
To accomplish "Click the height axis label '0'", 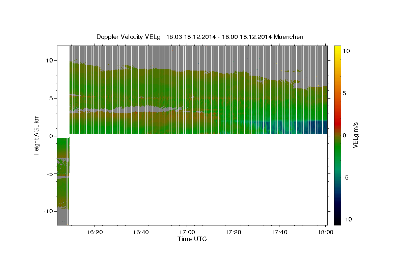I will coord(52,136).
